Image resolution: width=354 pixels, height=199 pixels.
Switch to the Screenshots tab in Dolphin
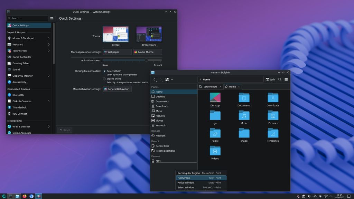tap(210, 87)
